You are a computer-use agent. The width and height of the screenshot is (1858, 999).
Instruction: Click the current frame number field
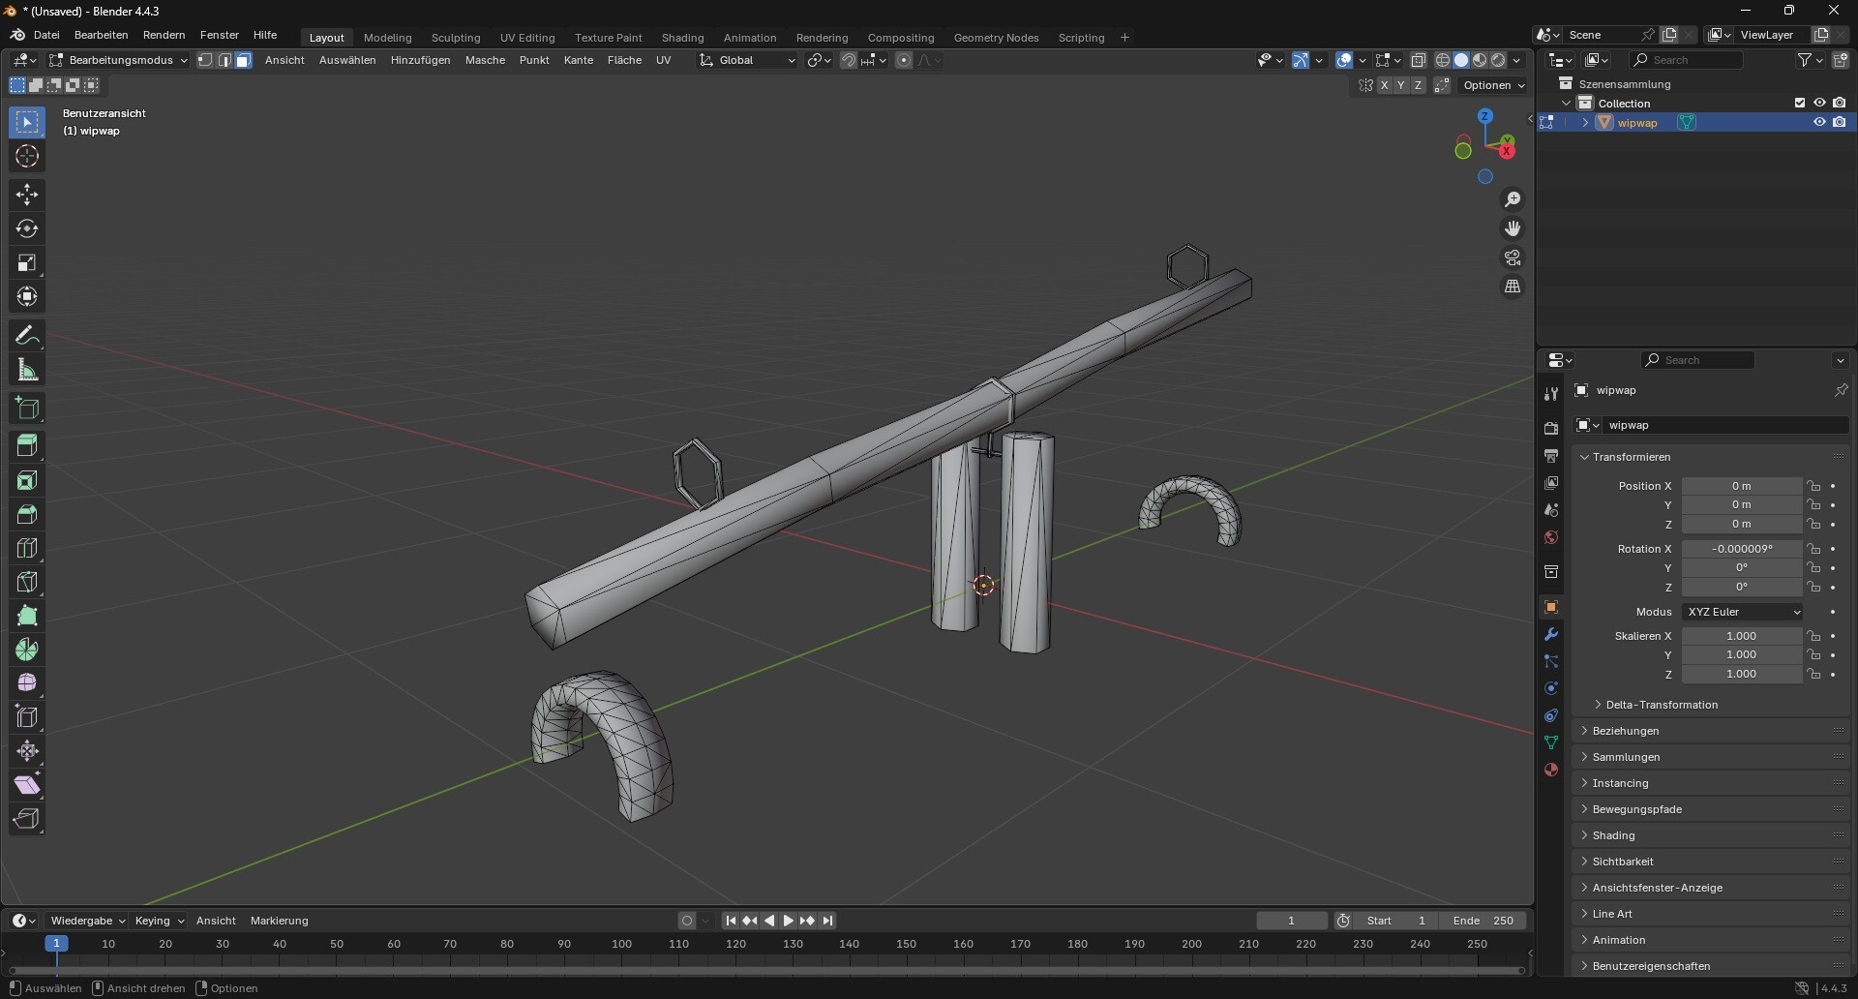1292,922
